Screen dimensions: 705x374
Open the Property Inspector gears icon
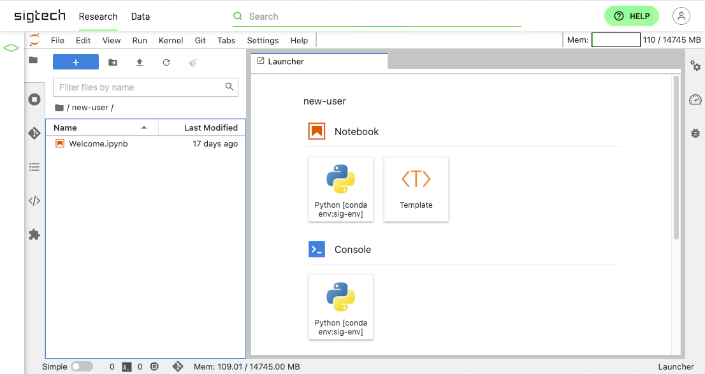tap(695, 66)
